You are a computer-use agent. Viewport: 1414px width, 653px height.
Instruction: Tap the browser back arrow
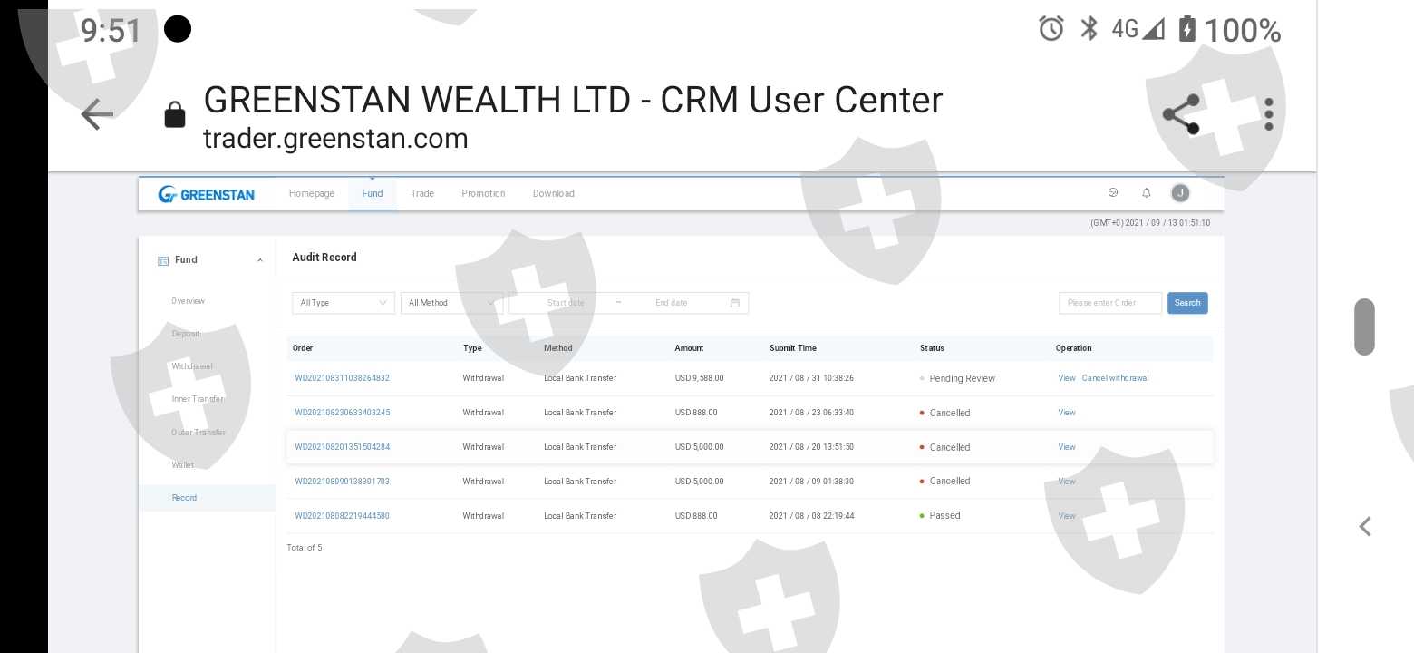coord(97,115)
